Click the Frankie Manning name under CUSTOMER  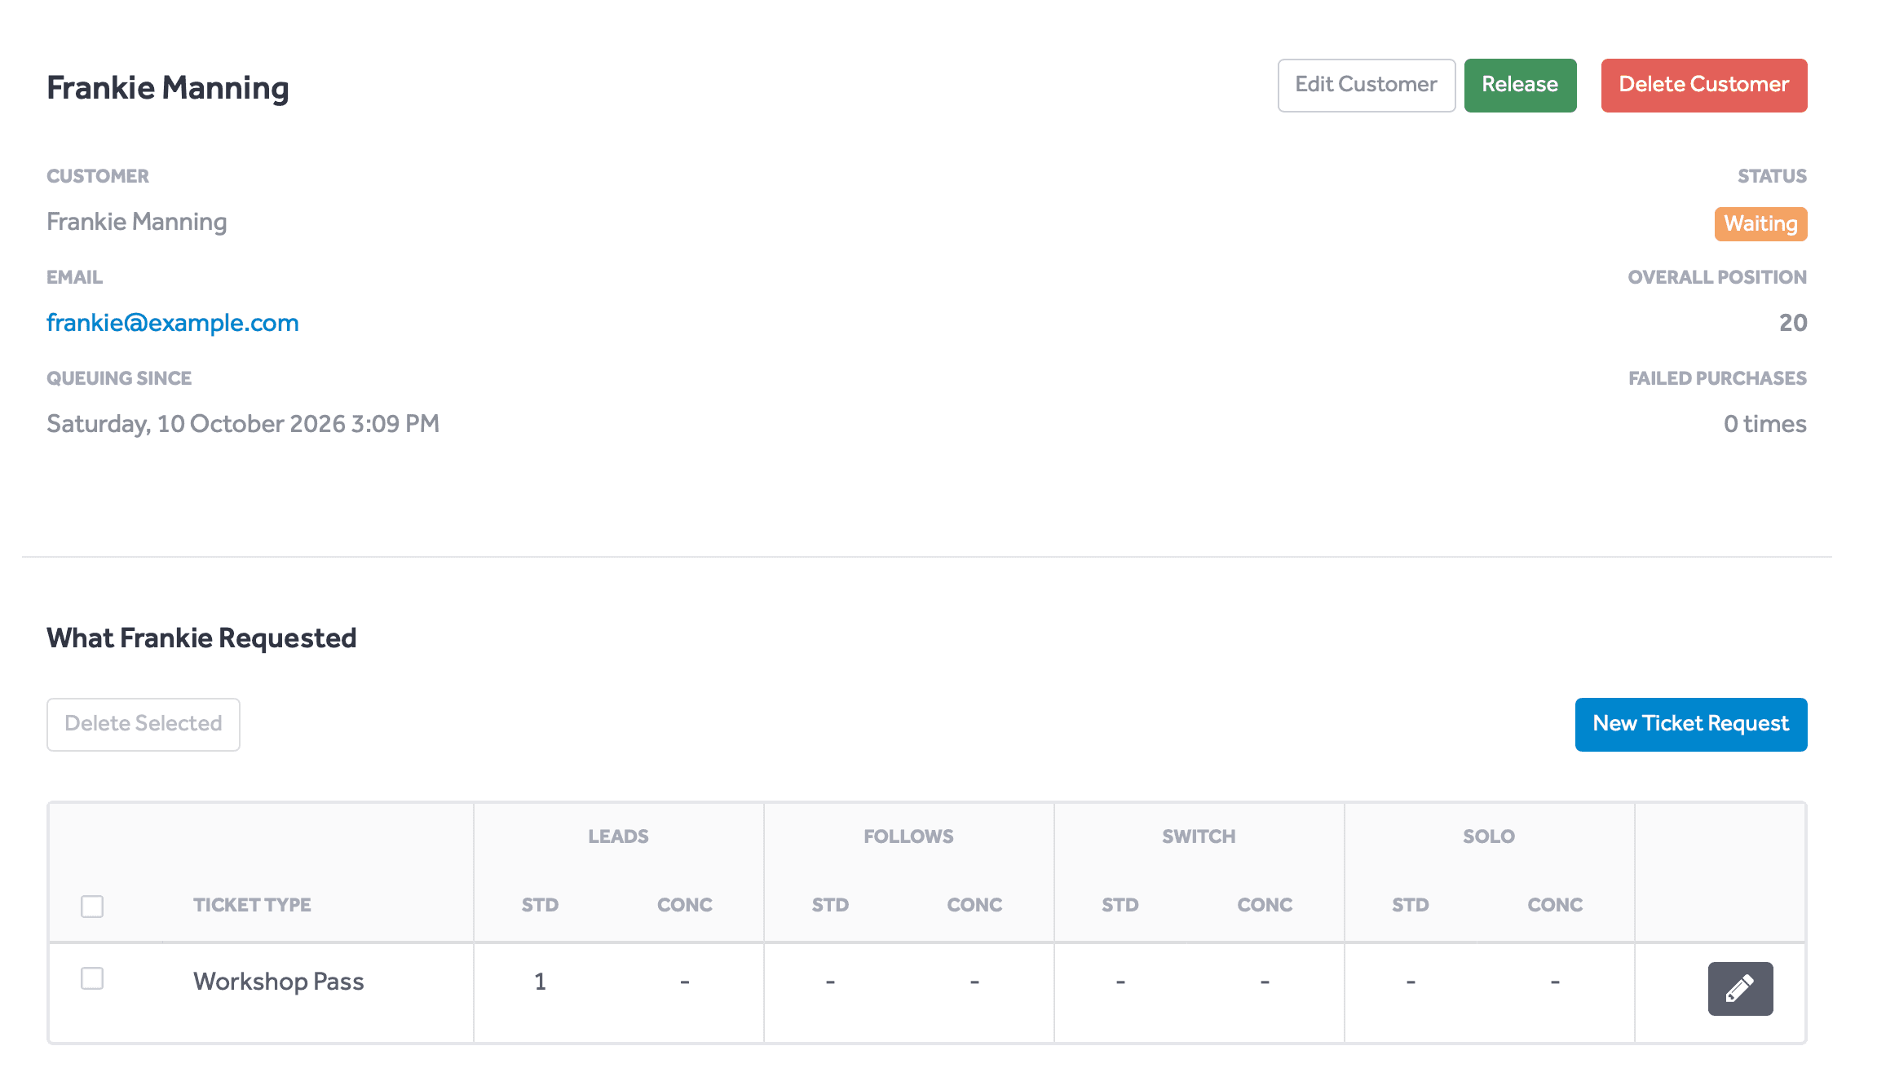click(x=137, y=222)
